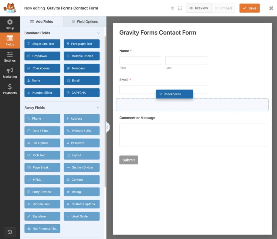Add a Signature field from Fancy Fields
The width and height of the screenshot is (277, 239).
tap(42, 216)
